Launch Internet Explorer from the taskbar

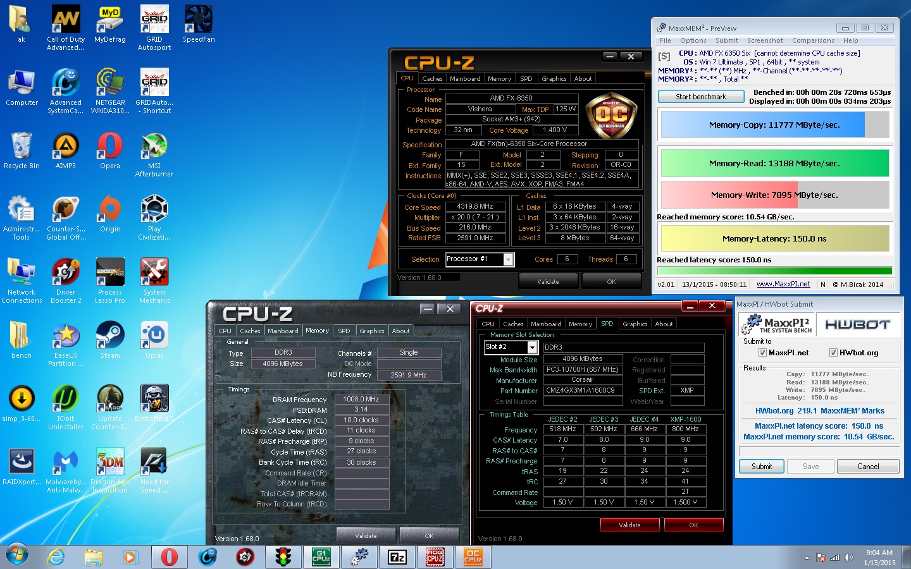(x=56, y=557)
